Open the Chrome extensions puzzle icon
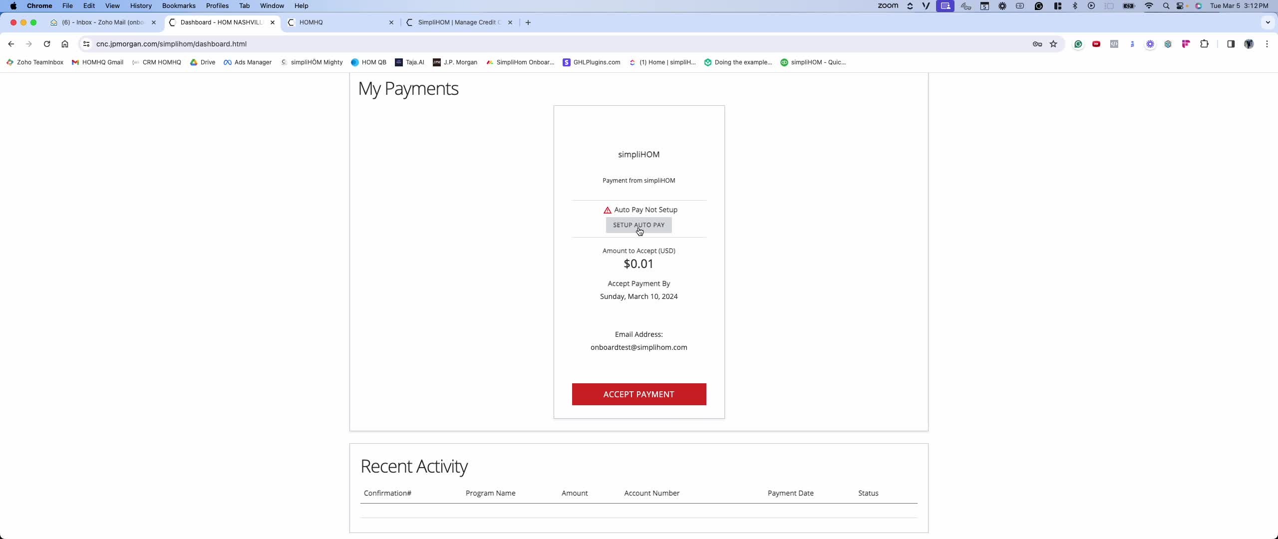 (x=1204, y=44)
